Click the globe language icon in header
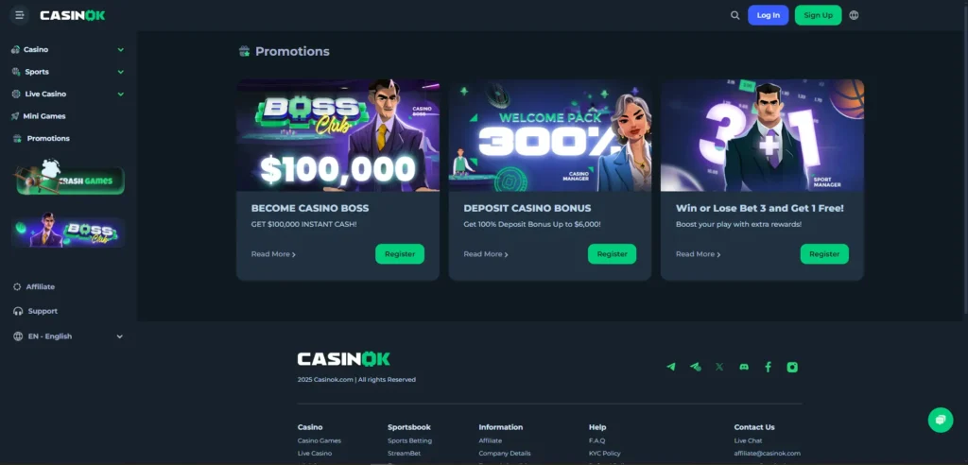968x465 pixels. pyautogui.click(x=854, y=15)
